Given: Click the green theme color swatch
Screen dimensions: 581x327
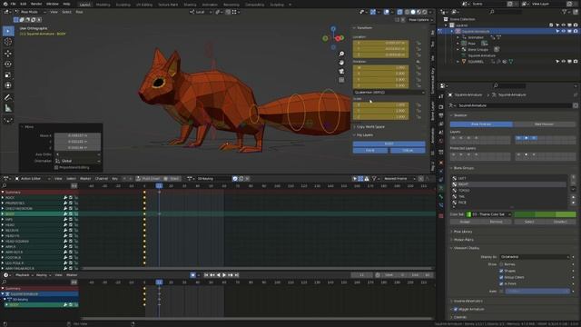Looking at the screenshot, I should pos(545,214).
